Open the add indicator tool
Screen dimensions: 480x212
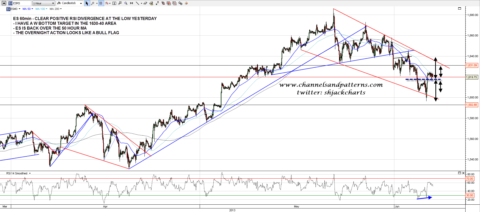click(x=107, y=3)
